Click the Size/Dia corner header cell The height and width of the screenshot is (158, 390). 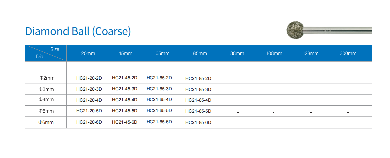point(46,53)
